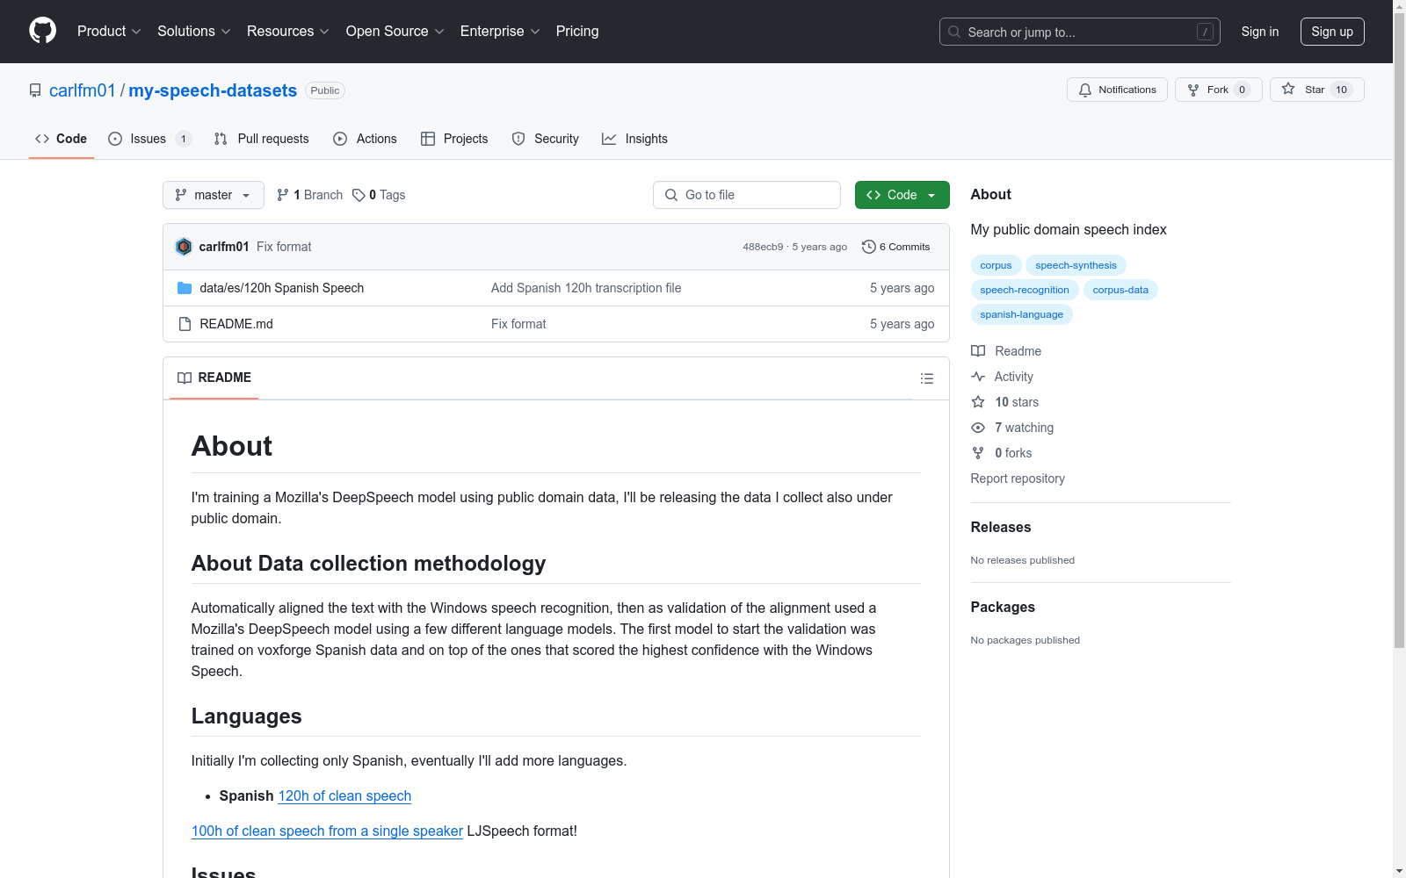1406x878 pixels.
Task: Open the README.md row Fix format commit
Action: point(518,324)
